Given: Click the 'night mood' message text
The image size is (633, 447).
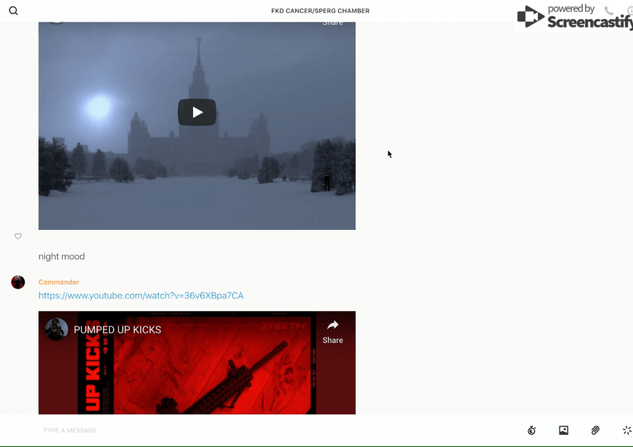Looking at the screenshot, I should [61, 257].
